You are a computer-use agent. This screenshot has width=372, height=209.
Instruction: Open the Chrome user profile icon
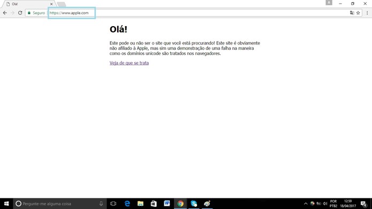coord(329,3)
